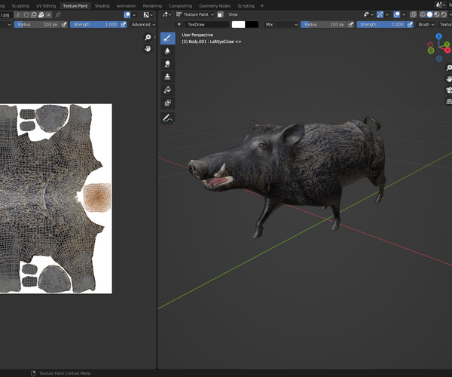
Task: Open the Texture Paint mode dropdown
Action: pos(195,14)
